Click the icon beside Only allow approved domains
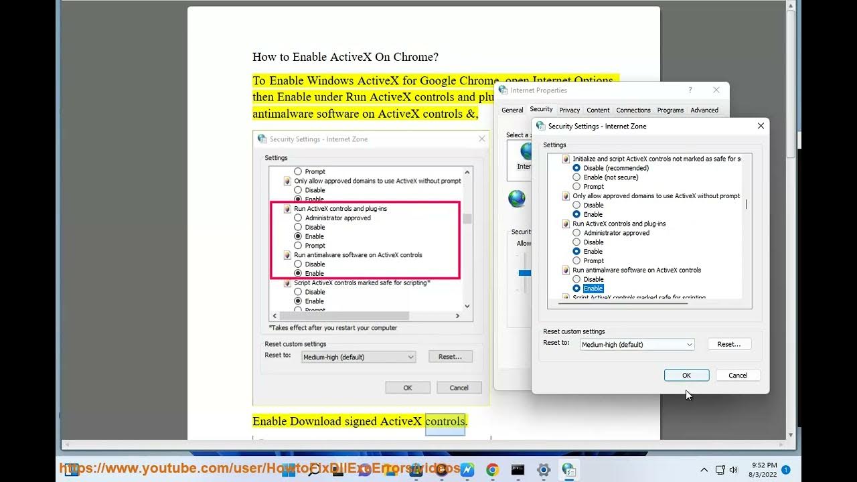857x482 pixels. (x=566, y=196)
